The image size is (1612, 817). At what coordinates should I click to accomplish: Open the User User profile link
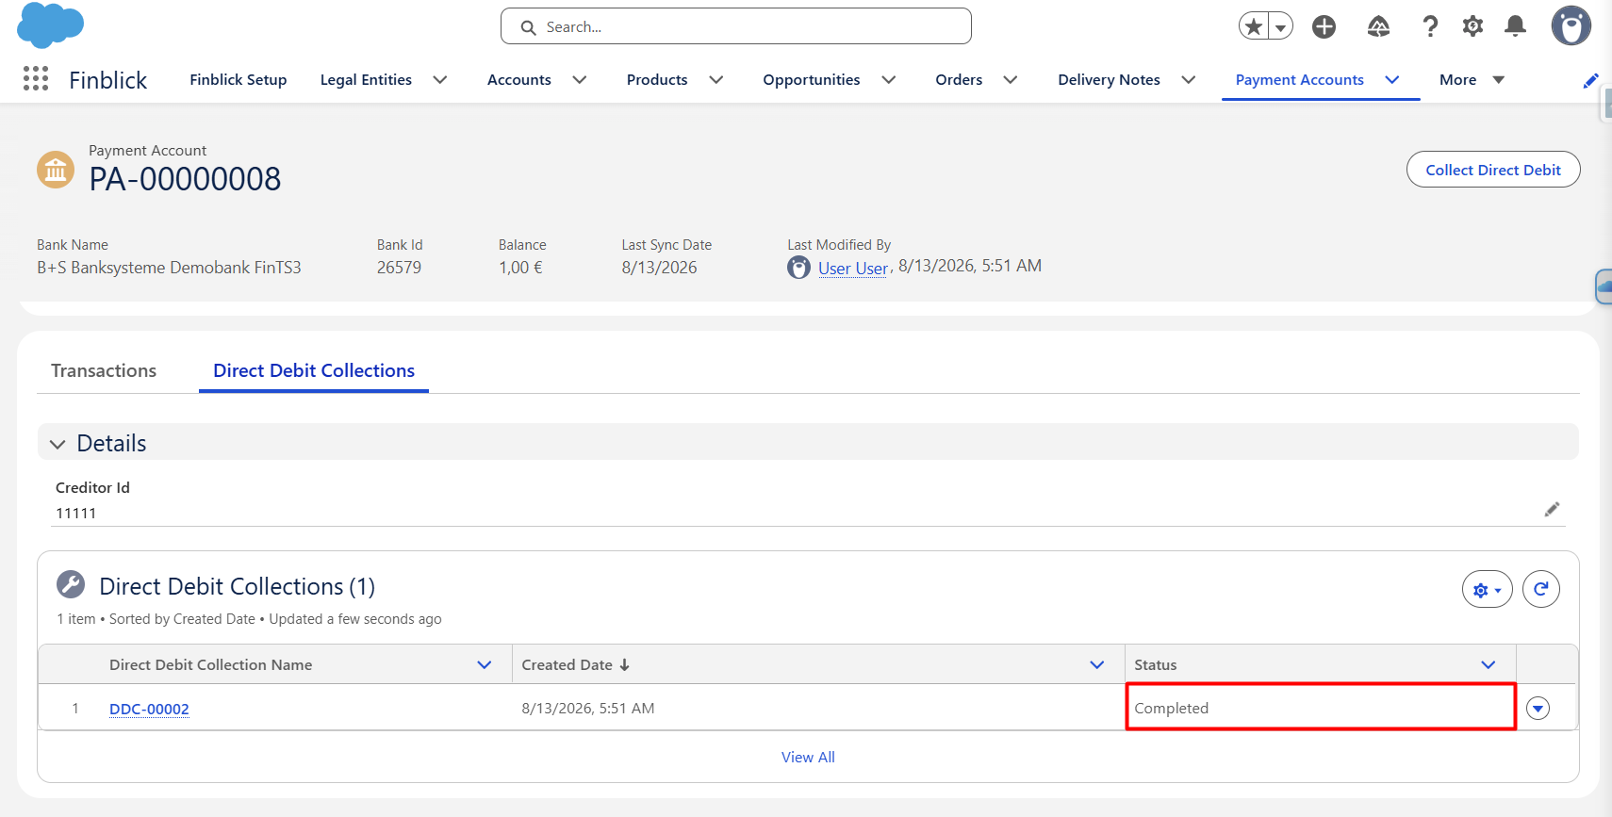pos(852,269)
